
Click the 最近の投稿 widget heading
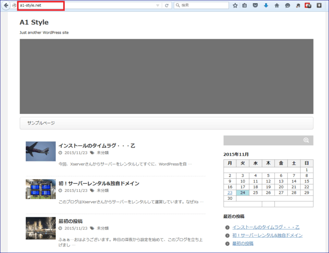click(234, 216)
